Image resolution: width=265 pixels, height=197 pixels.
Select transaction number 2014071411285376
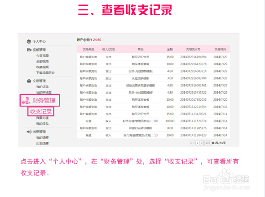coord(193,128)
